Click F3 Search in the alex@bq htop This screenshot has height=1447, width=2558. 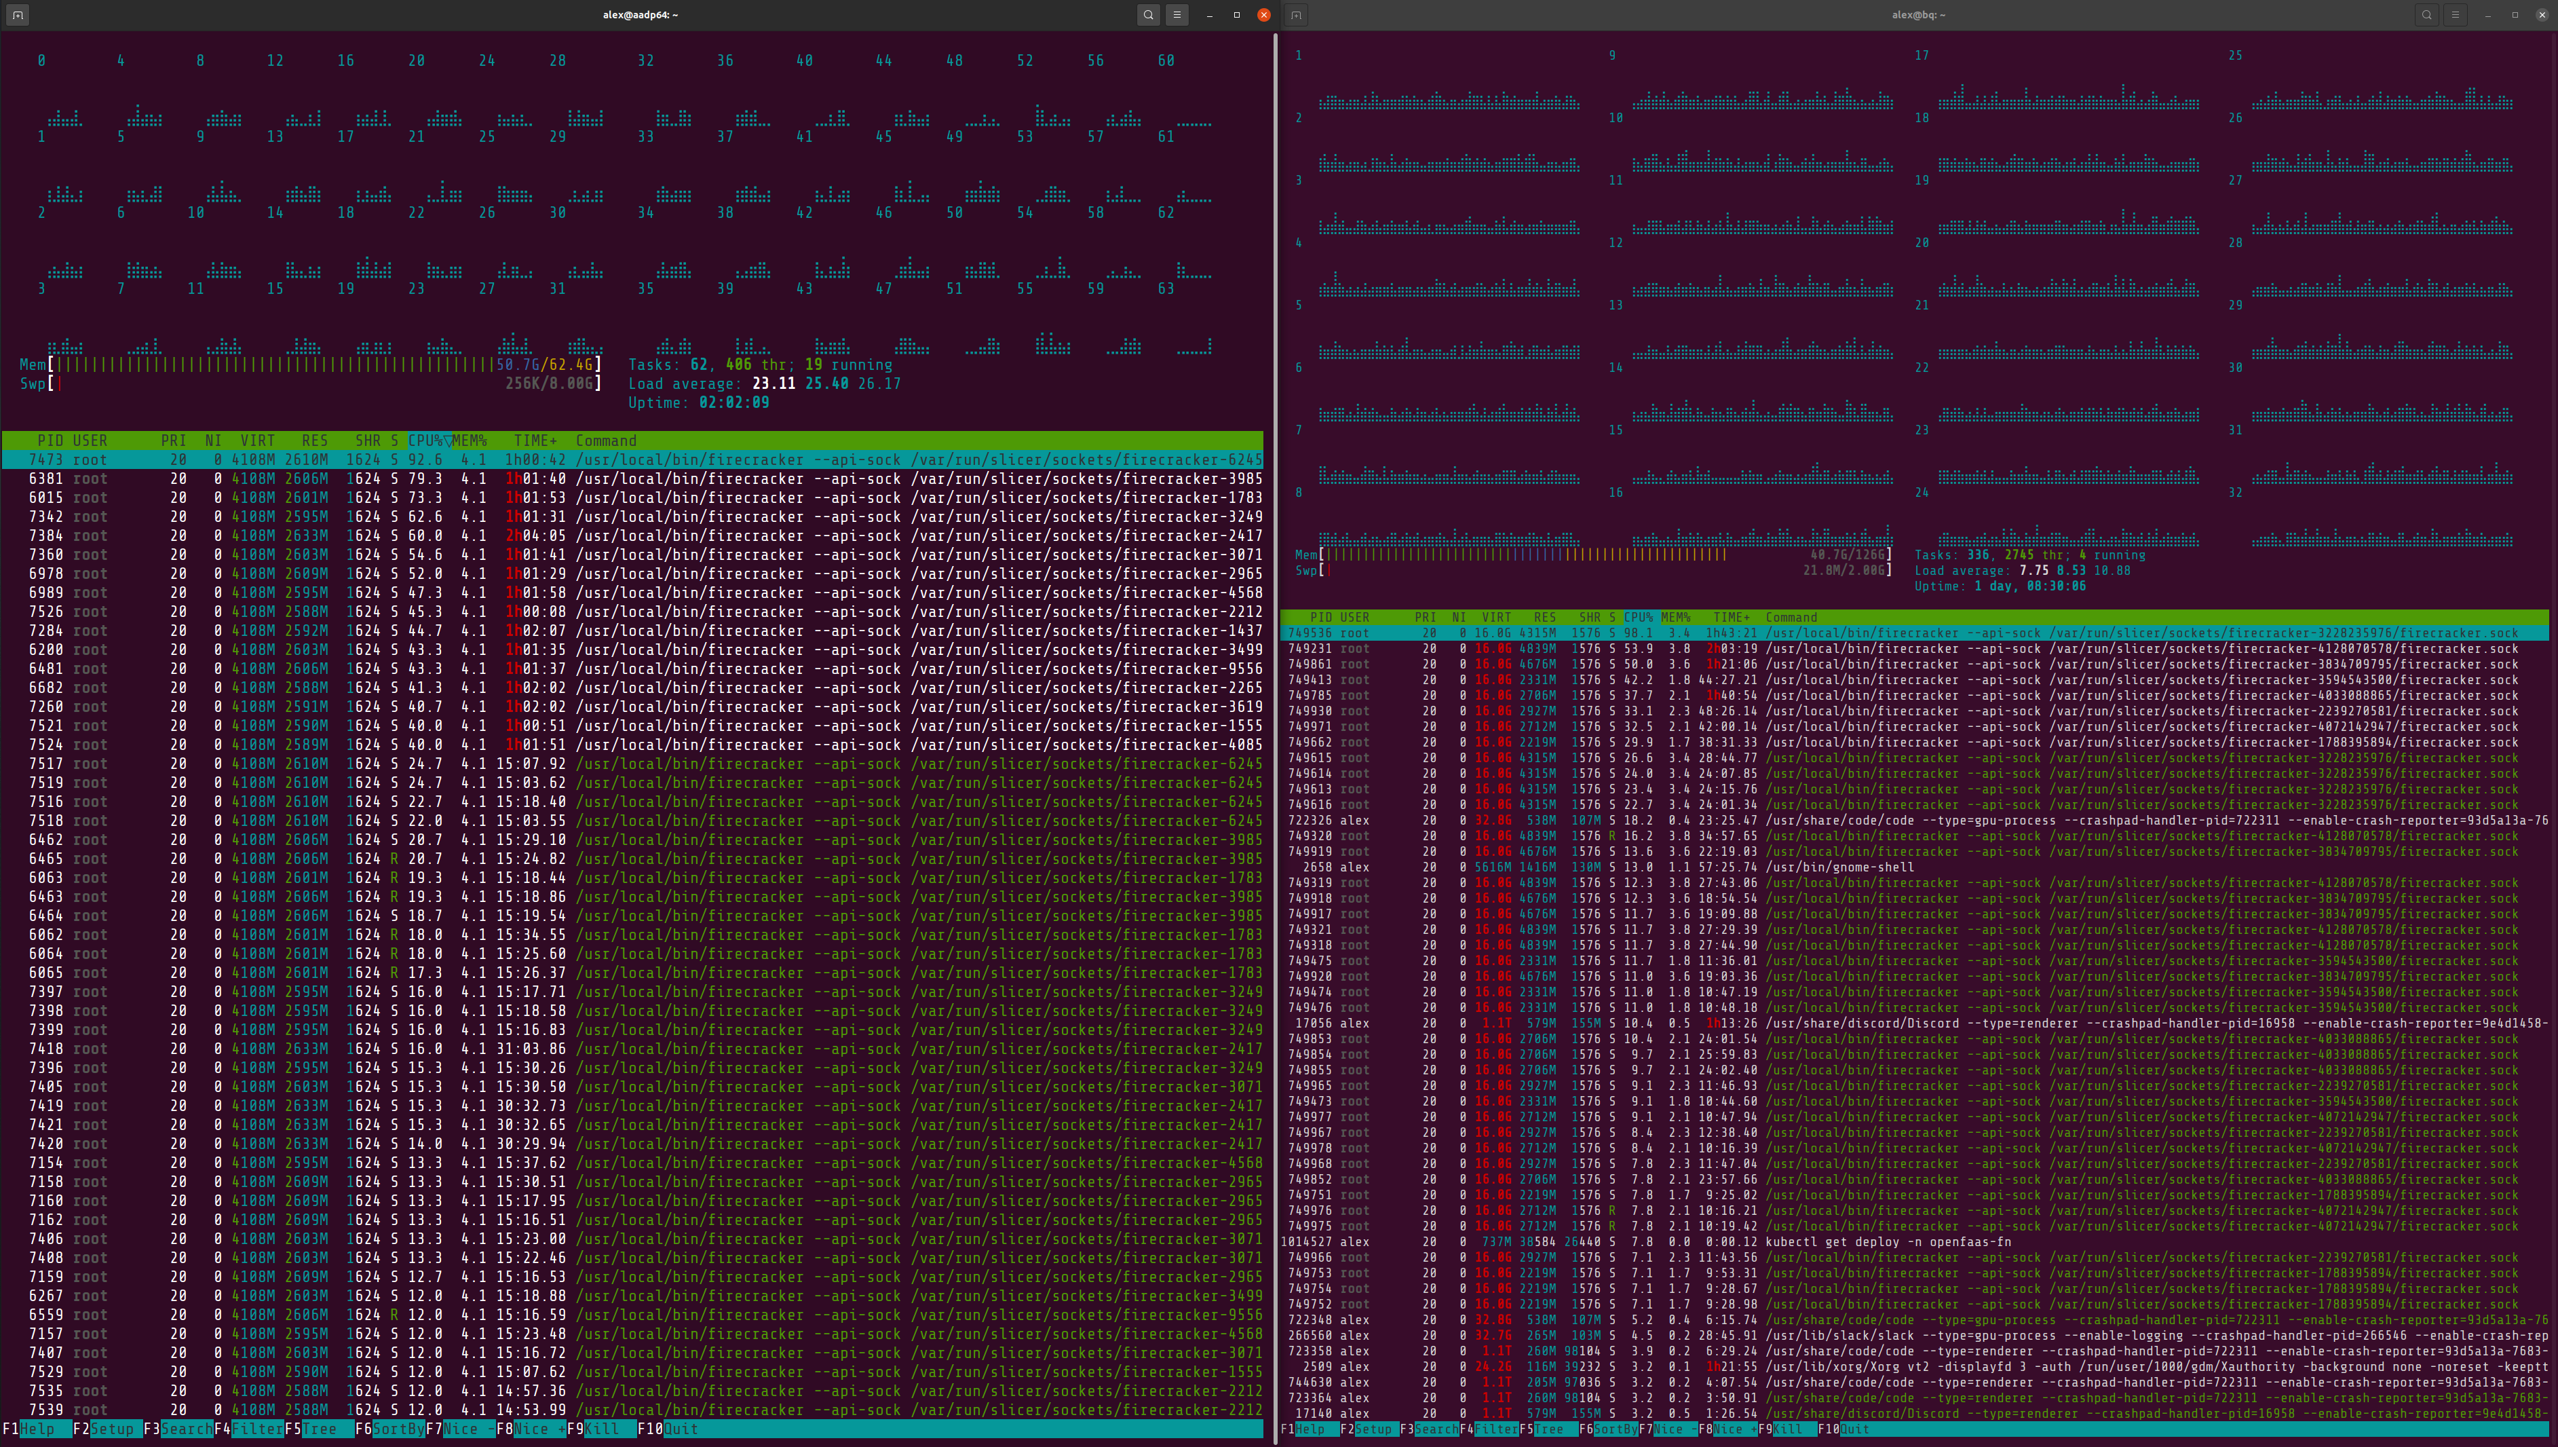[1428, 1429]
